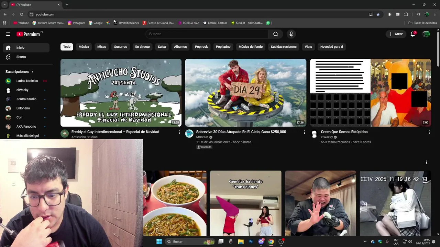Open the Freddy el Cuy Interdimensional thumbnail
The image size is (440, 247).
tap(121, 93)
